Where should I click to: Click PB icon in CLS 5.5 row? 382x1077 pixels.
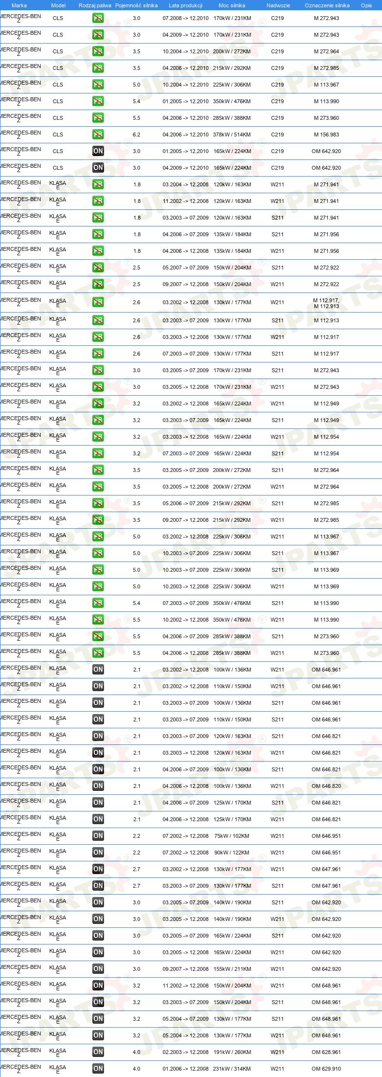[98, 118]
